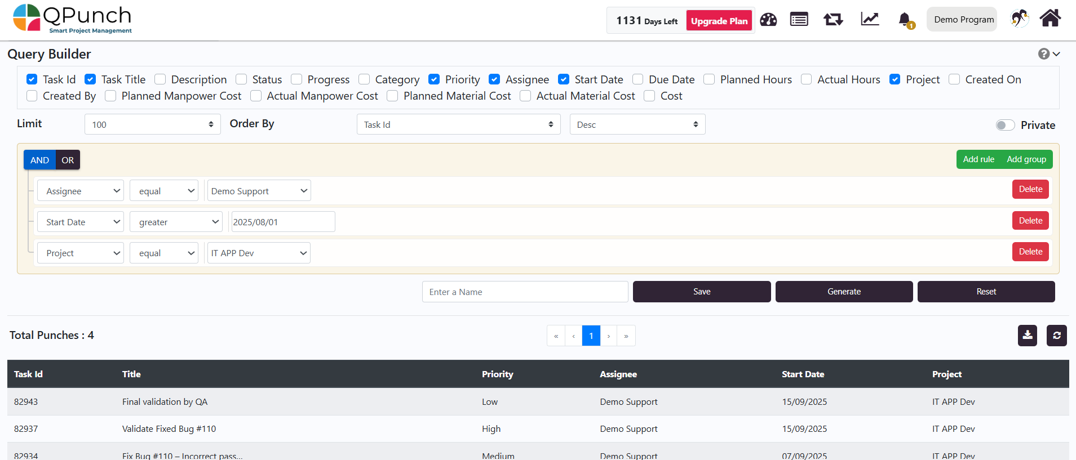Open the Desc sort direction dropdown

tap(637, 124)
